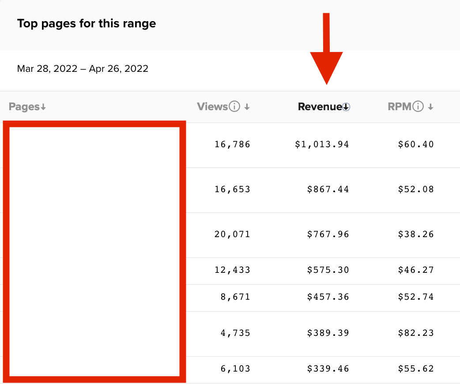Select views value 6,103
The width and height of the screenshot is (460, 387).
pyautogui.click(x=235, y=368)
